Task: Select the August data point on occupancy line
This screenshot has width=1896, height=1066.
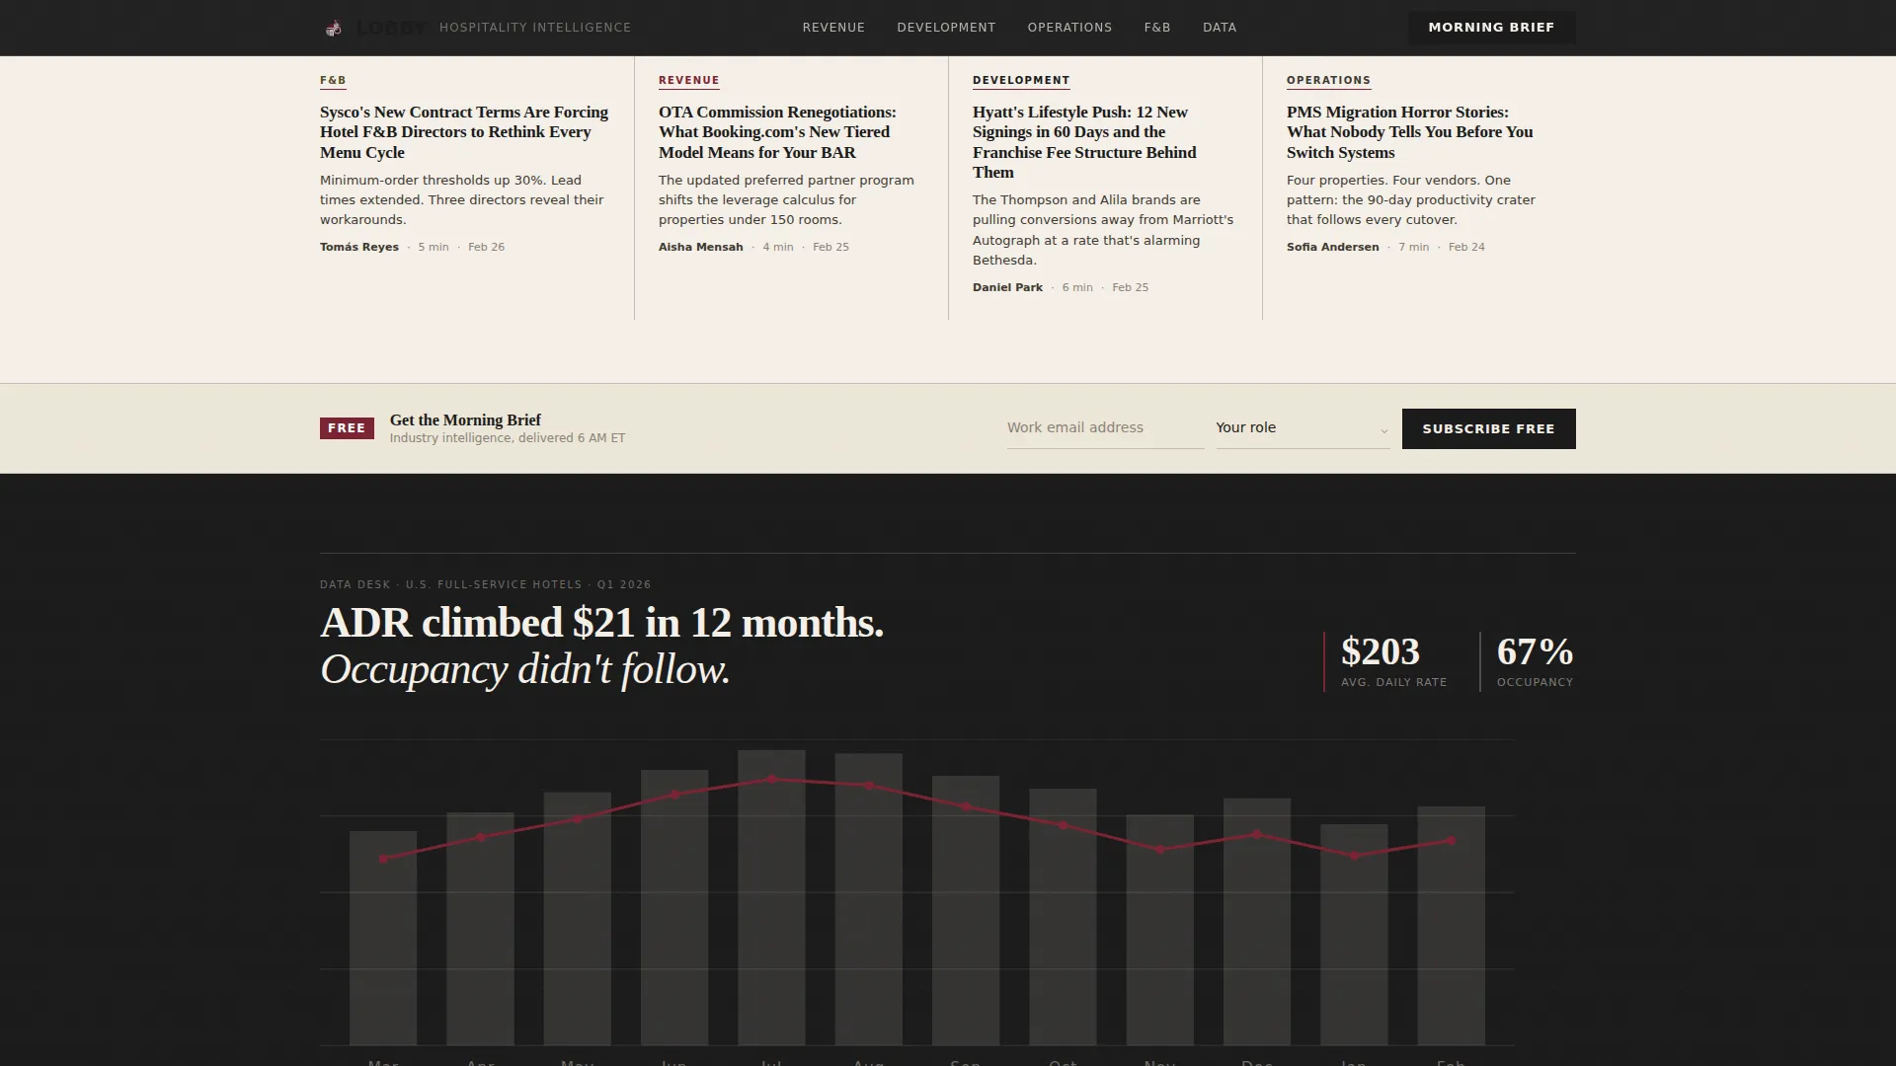Action: tap(869, 786)
